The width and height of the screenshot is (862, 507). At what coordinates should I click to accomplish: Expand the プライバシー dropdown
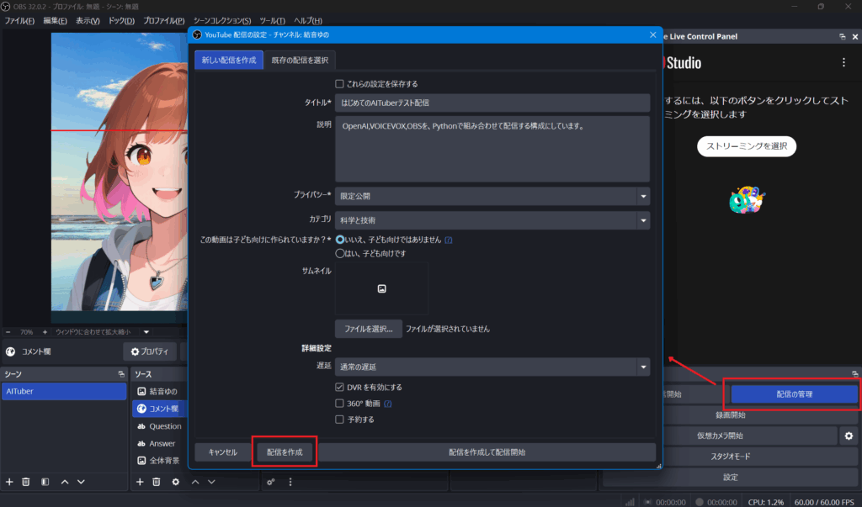[x=643, y=196]
